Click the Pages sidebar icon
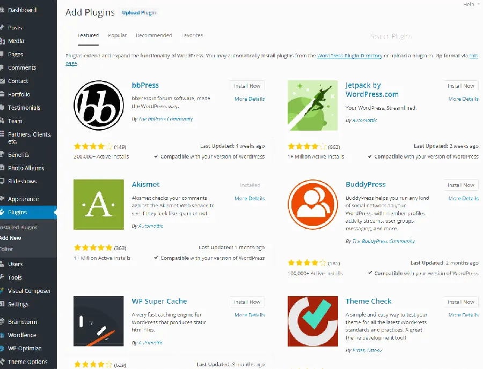Viewport: 483px width, 369px height. [2, 54]
